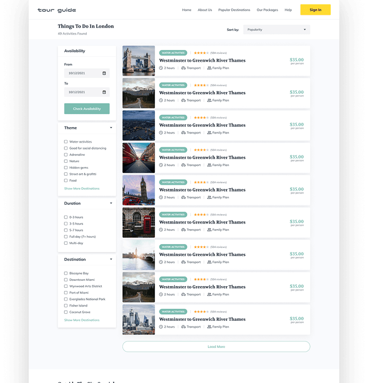Open the Help page
Viewport: 368px width, 383px height.
(x=288, y=10)
